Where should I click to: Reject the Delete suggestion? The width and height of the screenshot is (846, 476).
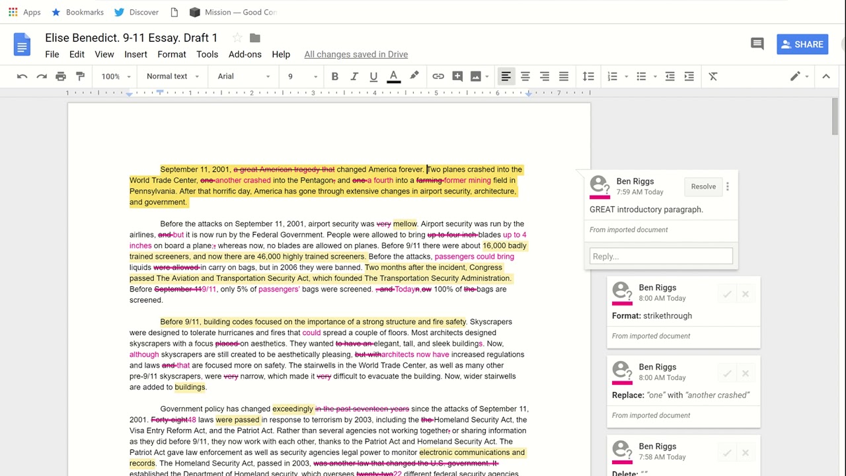click(x=746, y=453)
